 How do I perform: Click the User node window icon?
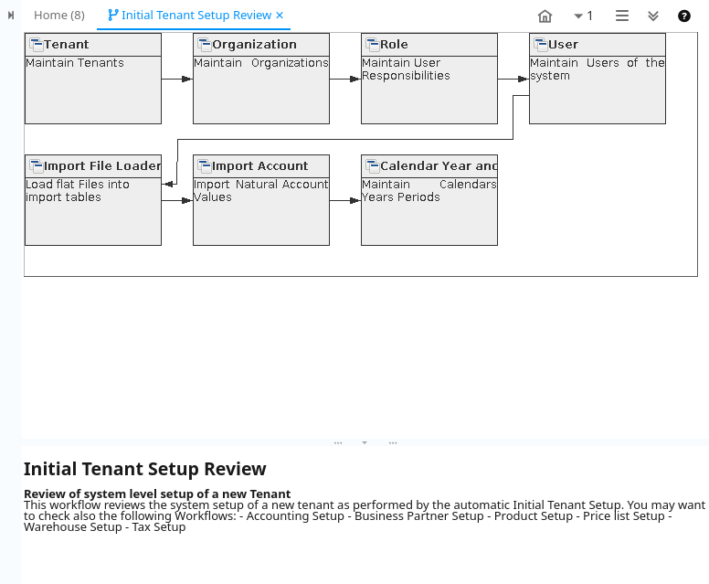pos(541,45)
